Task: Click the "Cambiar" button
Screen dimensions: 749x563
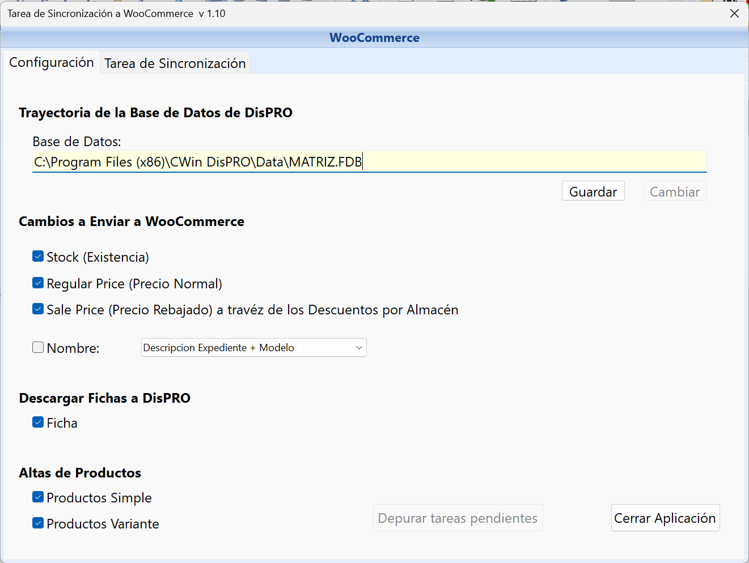Action: [x=674, y=191]
